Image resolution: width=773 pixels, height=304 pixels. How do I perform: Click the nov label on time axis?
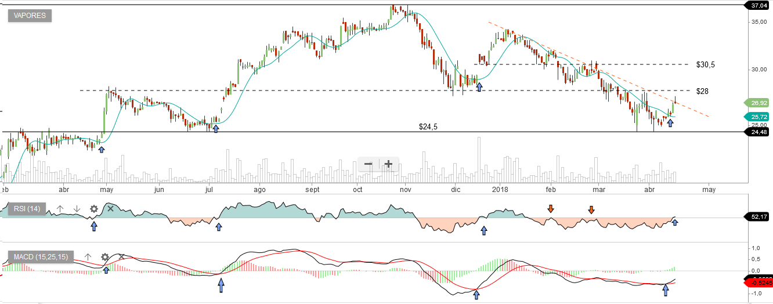pyautogui.click(x=406, y=189)
